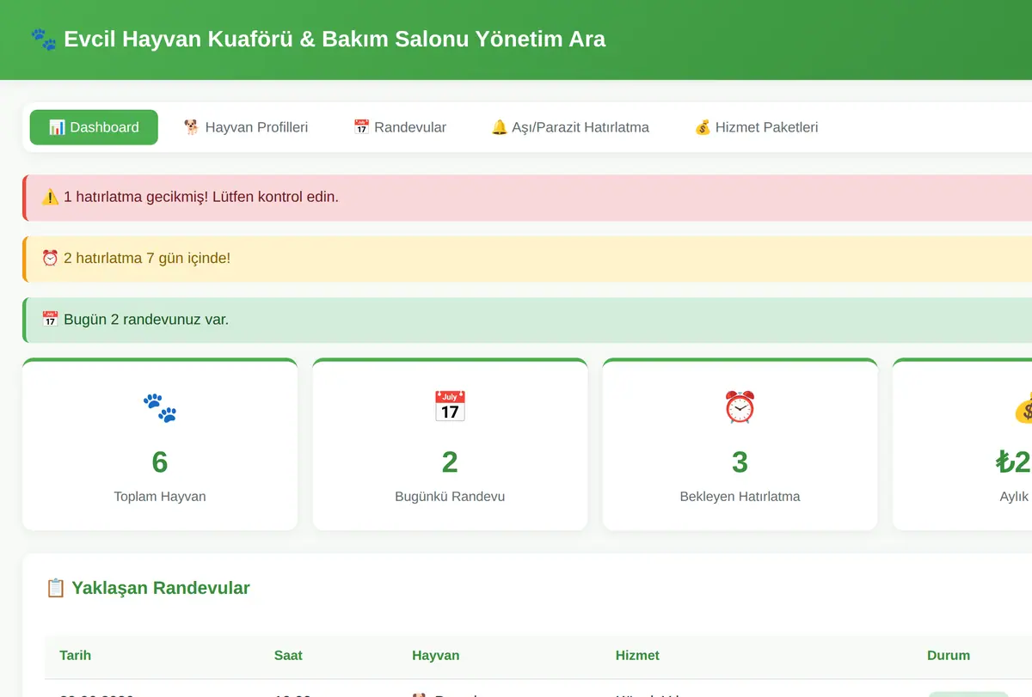Image resolution: width=1032 pixels, height=697 pixels.
Task: Click the 'Bugünkü Randevu' label
Action: [450, 497]
